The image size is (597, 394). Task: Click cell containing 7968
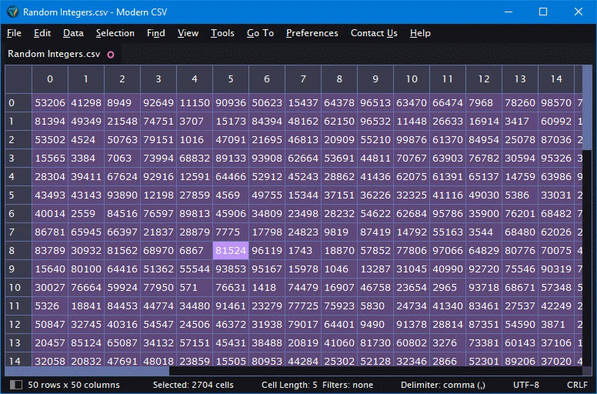[484, 103]
